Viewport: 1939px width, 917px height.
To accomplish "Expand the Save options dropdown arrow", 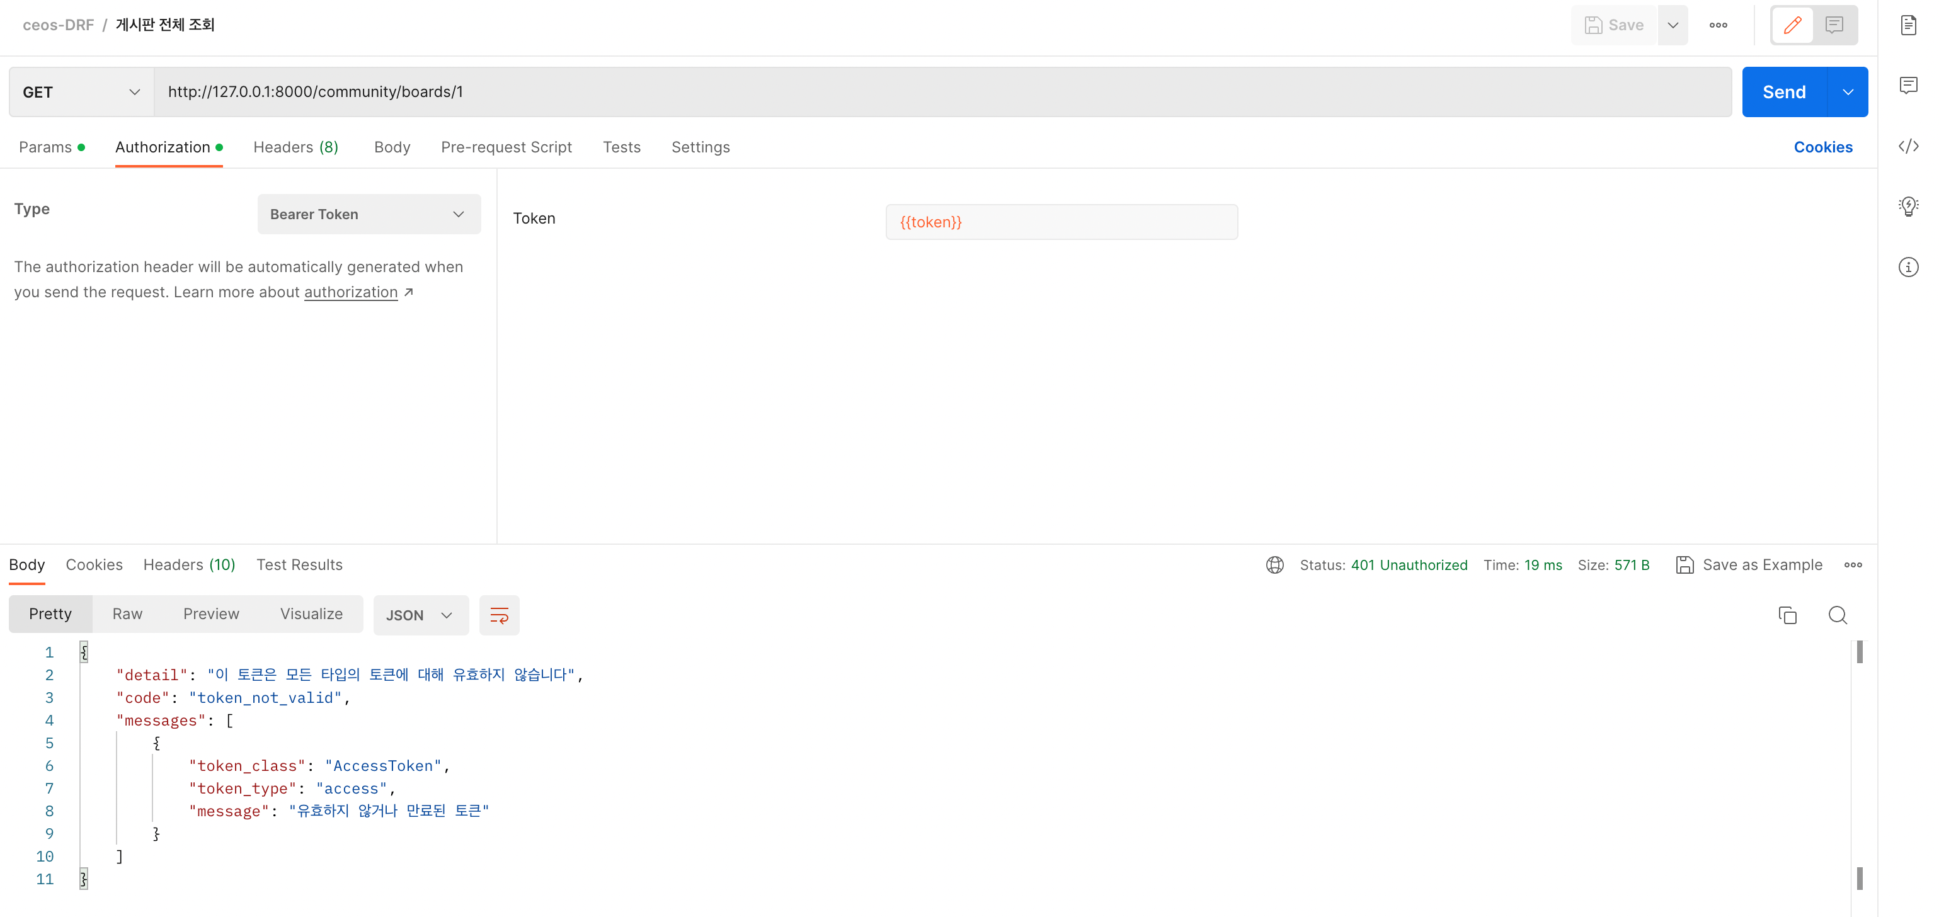I will coord(1673,25).
